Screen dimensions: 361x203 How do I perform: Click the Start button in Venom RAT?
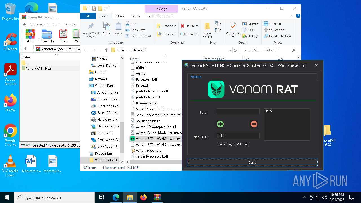tap(252, 162)
